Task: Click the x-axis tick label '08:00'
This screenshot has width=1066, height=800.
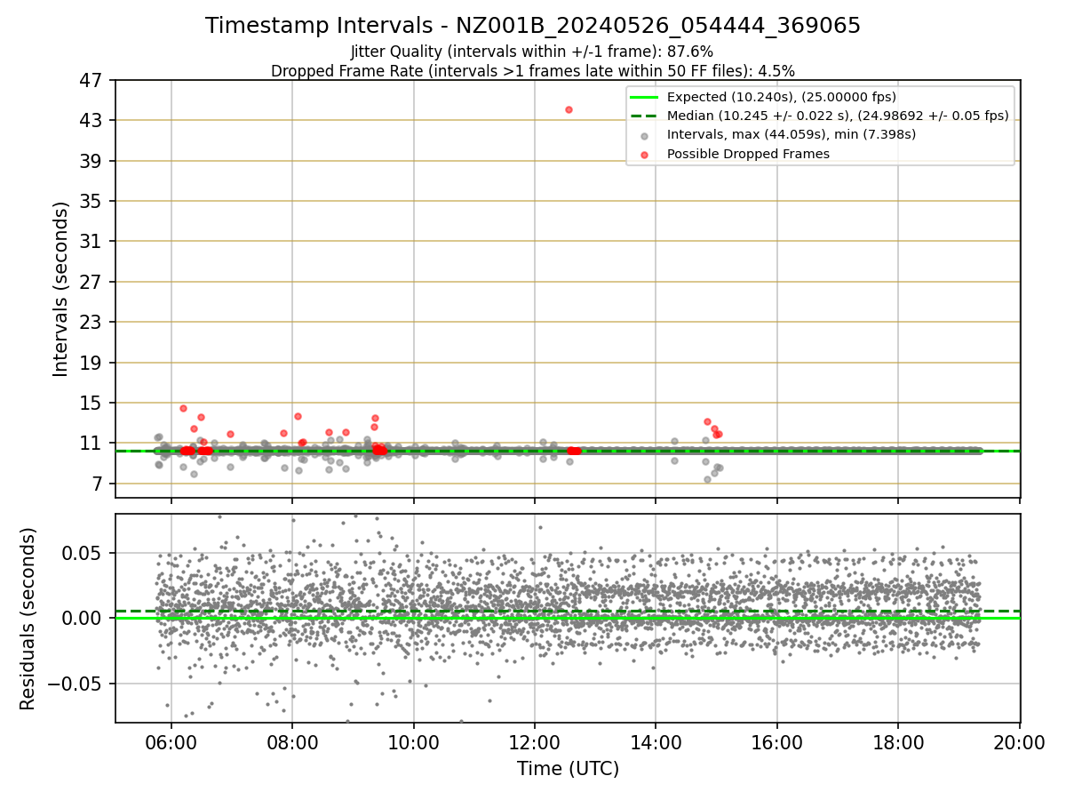Action: coord(292,743)
